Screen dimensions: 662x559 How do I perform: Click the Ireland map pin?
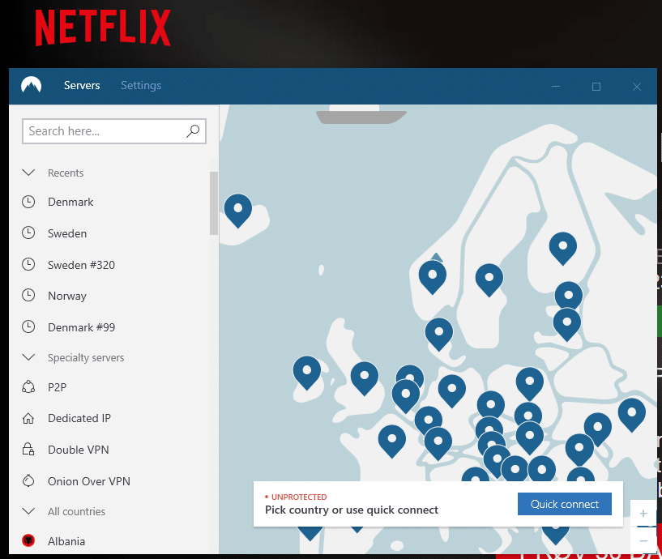tap(307, 373)
